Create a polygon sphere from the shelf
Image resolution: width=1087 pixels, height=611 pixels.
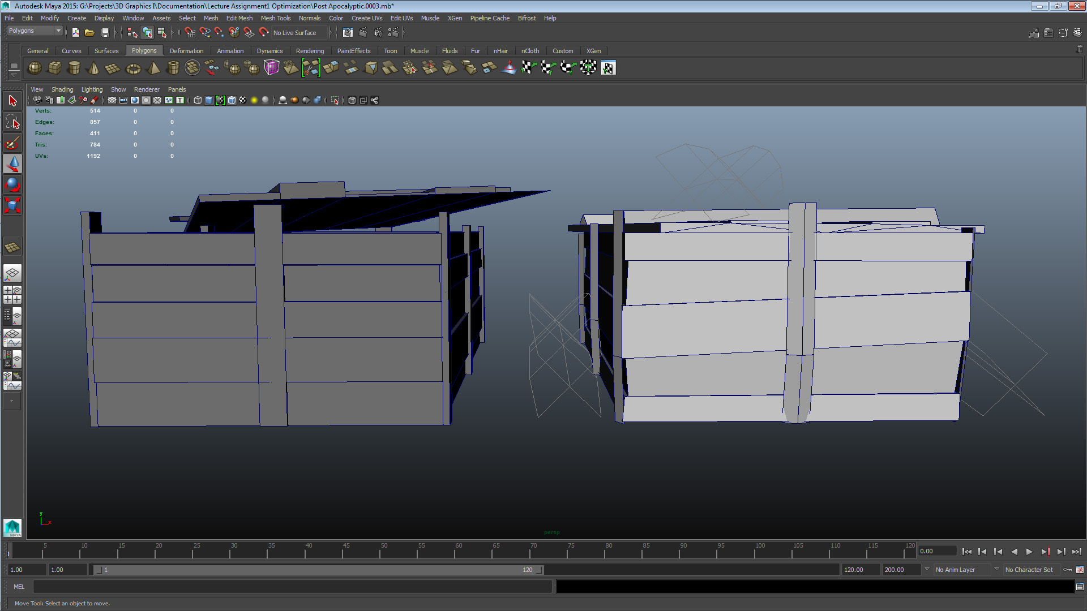[x=35, y=68]
